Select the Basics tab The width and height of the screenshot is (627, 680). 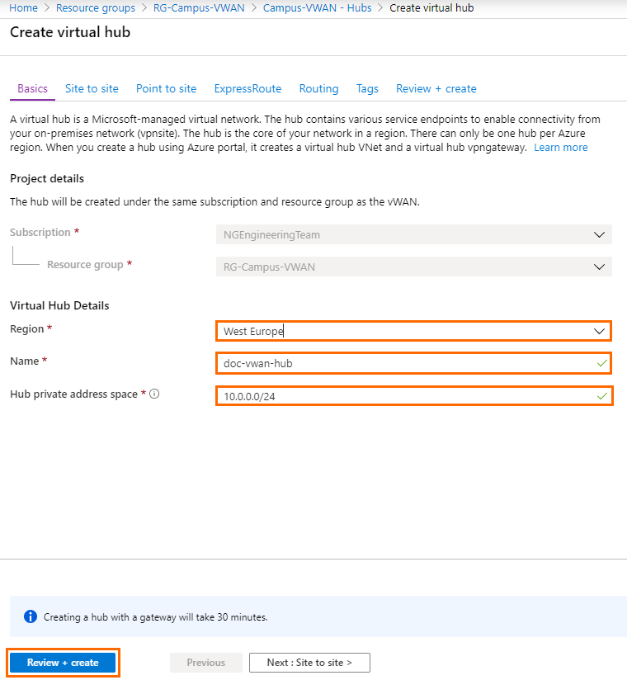pos(32,88)
